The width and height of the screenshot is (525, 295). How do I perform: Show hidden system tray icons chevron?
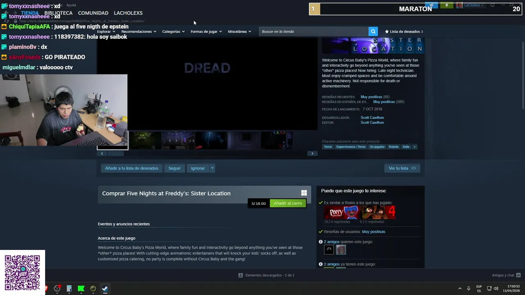tap(460, 288)
